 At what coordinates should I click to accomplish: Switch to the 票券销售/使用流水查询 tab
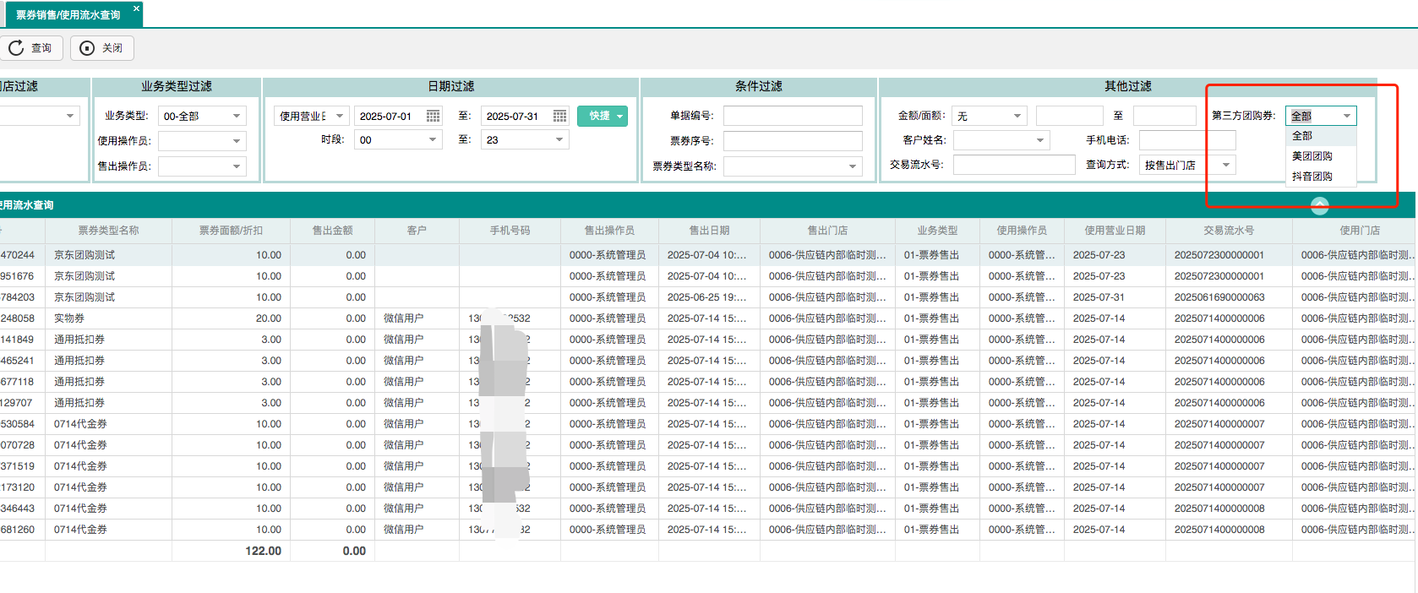[68, 14]
